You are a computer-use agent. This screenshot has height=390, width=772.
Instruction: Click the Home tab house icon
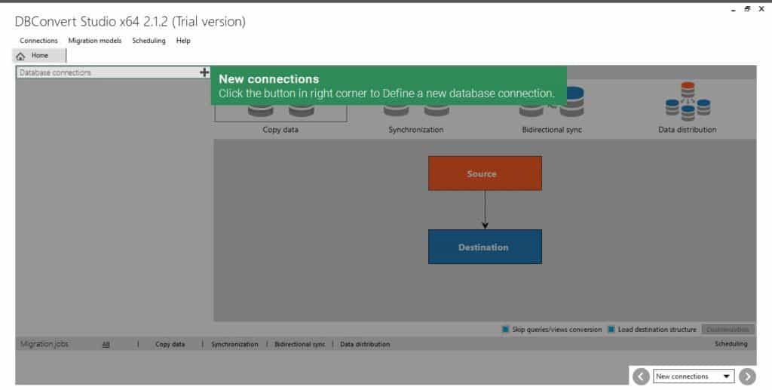click(20, 56)
